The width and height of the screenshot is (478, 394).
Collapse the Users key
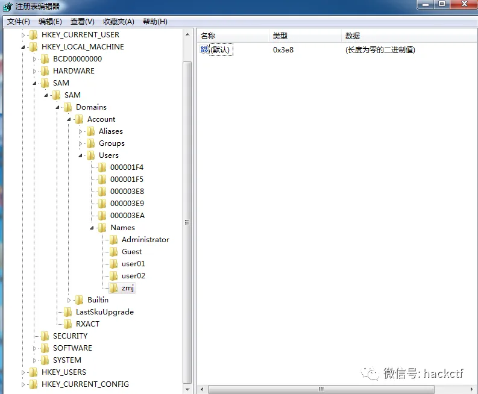pyautogui.click(x=80, y=155)
